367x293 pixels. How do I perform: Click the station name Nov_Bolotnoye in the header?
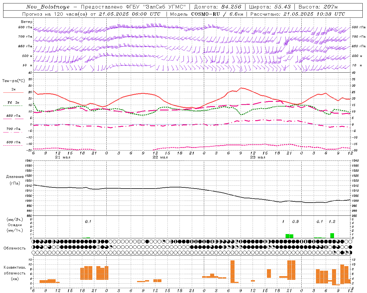pyautogui.click(x=48, y=7)
